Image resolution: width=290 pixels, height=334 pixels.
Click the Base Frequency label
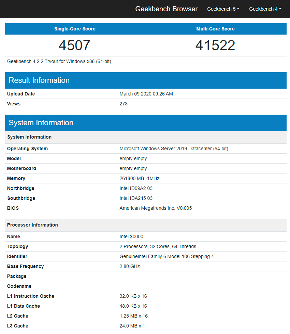25,267
